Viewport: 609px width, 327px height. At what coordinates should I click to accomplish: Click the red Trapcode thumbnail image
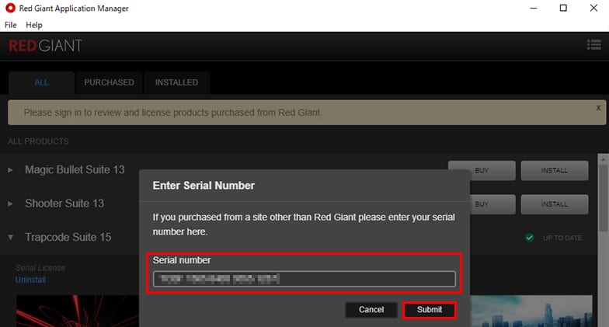(x=78, y=311)
